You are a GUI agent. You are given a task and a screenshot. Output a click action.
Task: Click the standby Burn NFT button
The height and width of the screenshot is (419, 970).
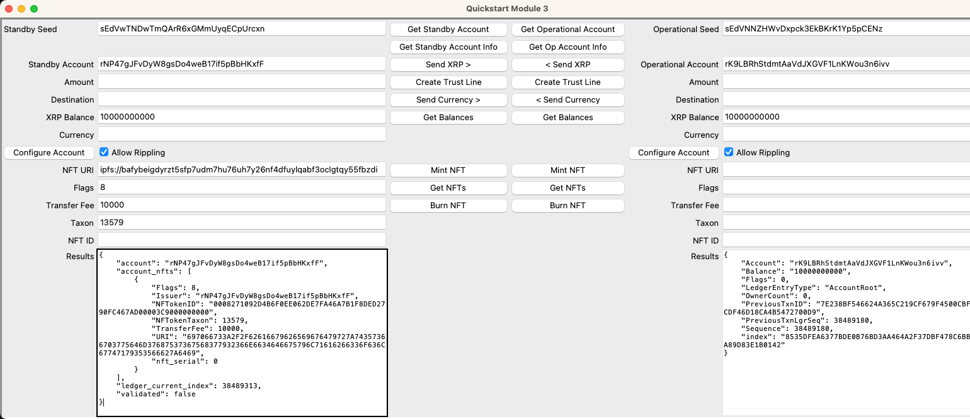click(448, 206)
